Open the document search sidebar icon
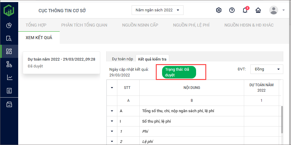Image resolution: width=291 pixels, height=145 pixels. point(9,38)
